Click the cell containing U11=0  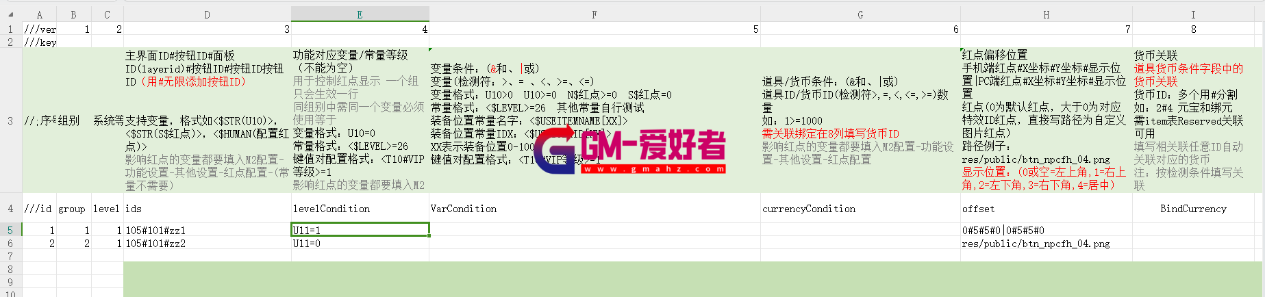(360, 243)
